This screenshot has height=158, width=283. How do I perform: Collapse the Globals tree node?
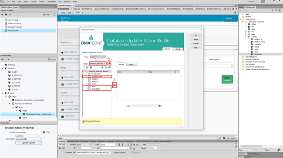point(3,68)
